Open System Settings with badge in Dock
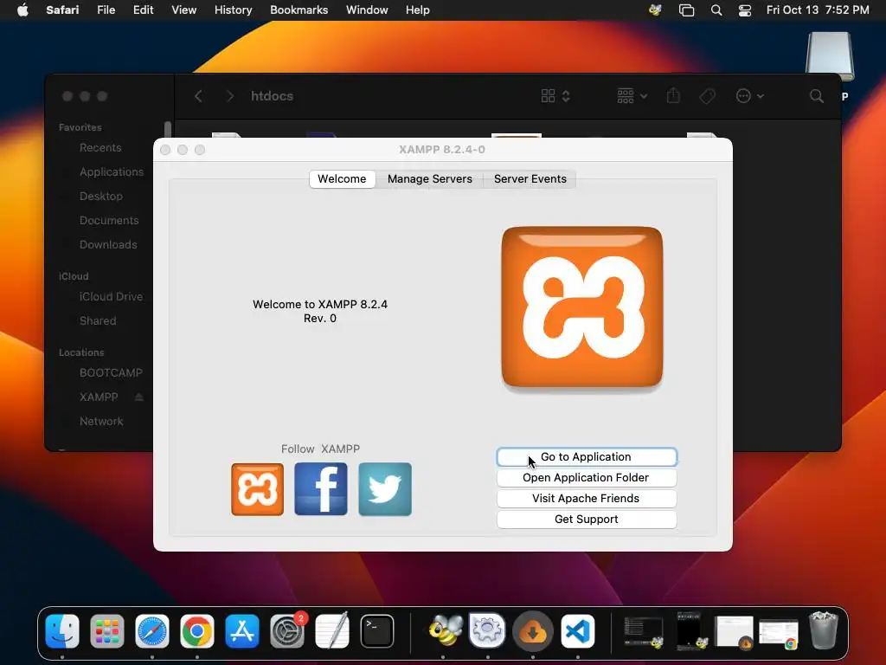The width and height of the screenshot is (886, 665). [287, 631]
